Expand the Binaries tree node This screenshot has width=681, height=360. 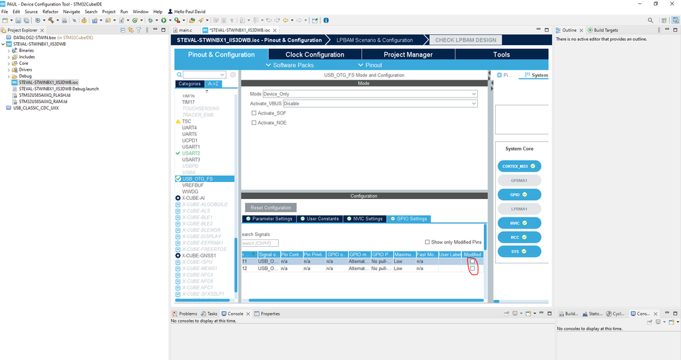(9, 50)
